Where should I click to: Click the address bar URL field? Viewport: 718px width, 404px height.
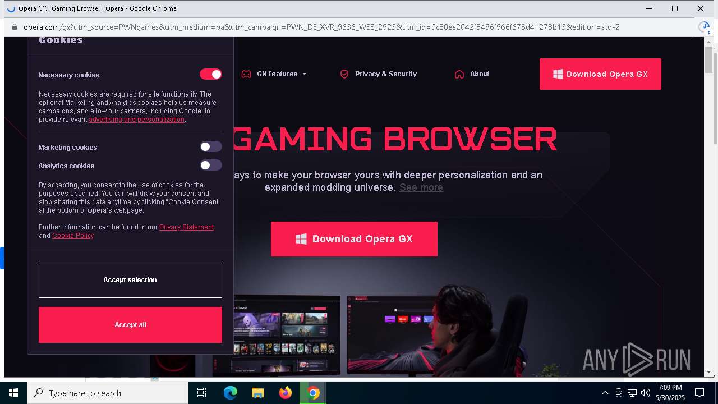click(321, 27)
